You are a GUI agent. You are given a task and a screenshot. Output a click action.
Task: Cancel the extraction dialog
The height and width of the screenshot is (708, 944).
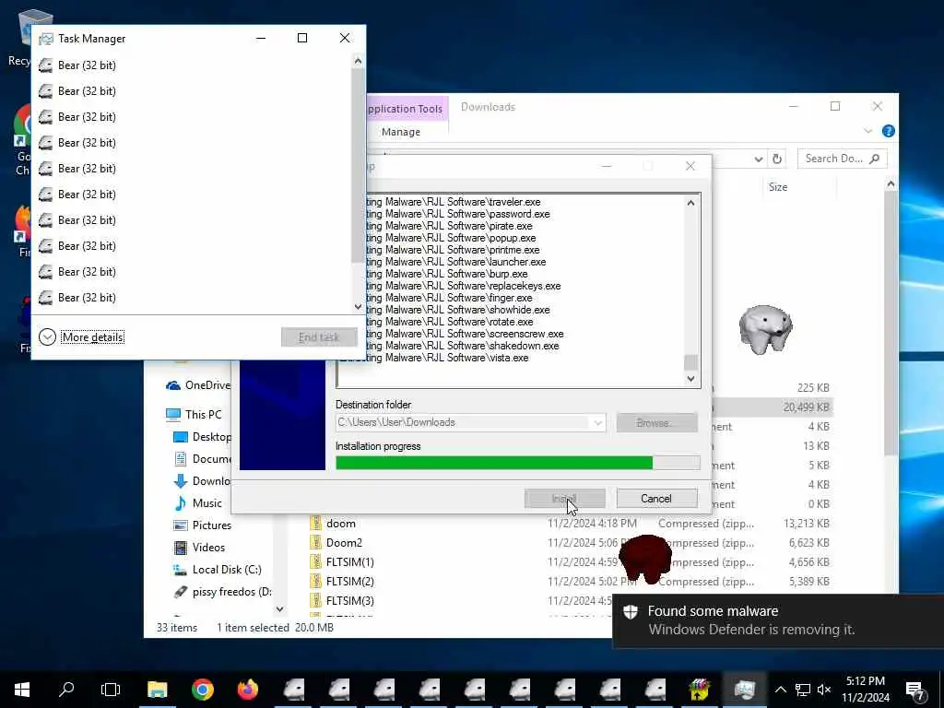pos(656,499)
